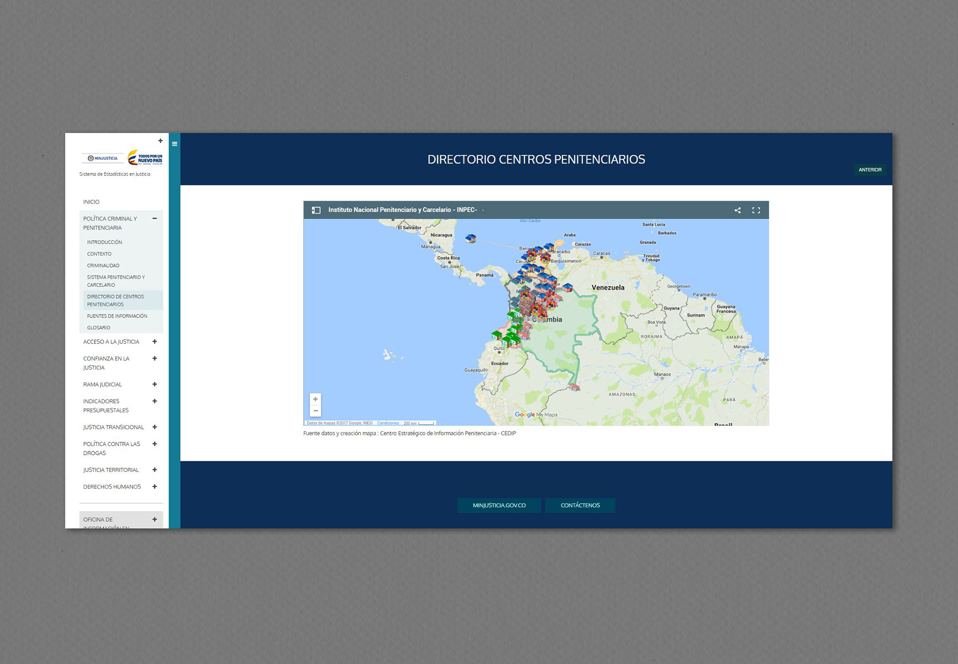
Task: Expand the Rama Judicial section
Action: [x=155, y=384]
